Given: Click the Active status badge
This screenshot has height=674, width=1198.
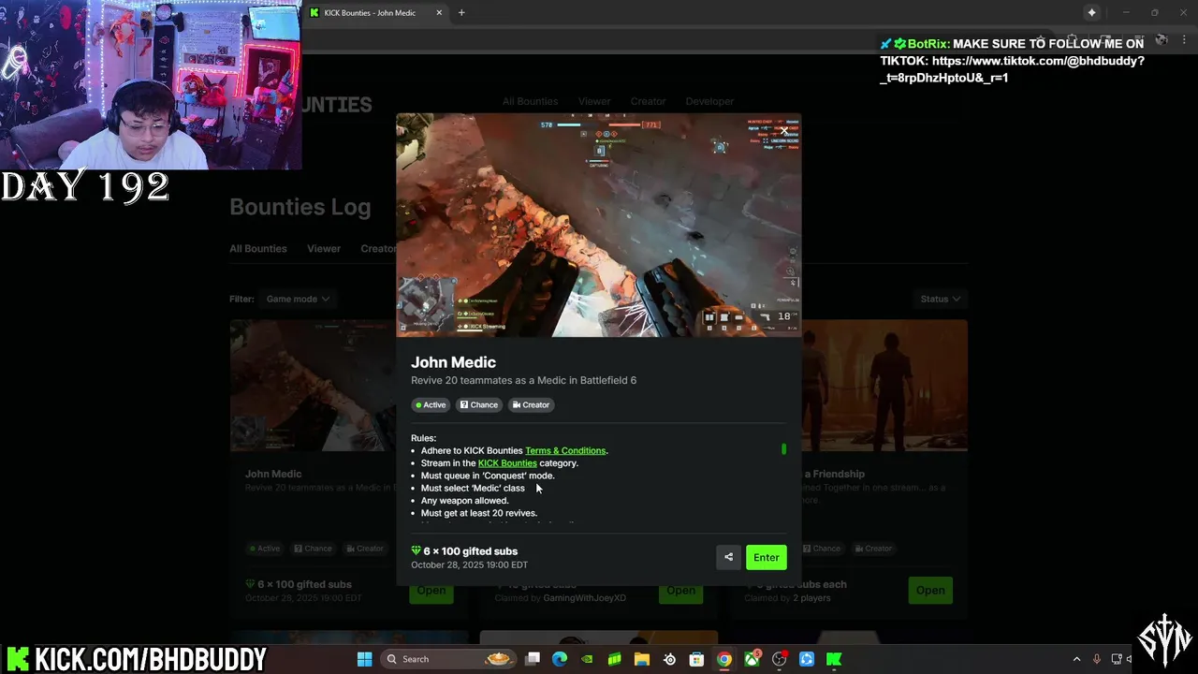Looking at the screenshot, I should click(431, 404).
